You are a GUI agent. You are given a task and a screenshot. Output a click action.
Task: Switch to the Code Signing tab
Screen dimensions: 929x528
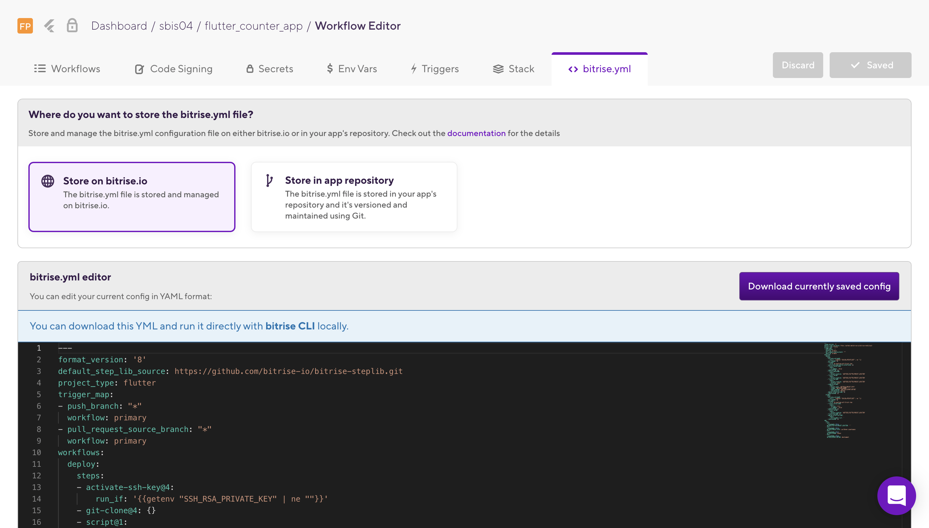(174, 69)
